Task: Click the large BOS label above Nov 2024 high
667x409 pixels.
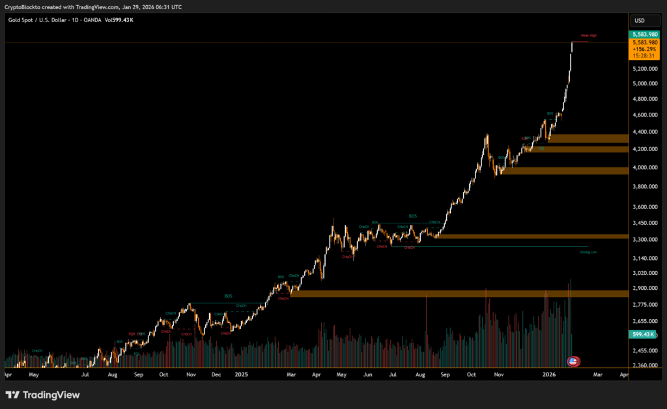Action: (228, 296)
